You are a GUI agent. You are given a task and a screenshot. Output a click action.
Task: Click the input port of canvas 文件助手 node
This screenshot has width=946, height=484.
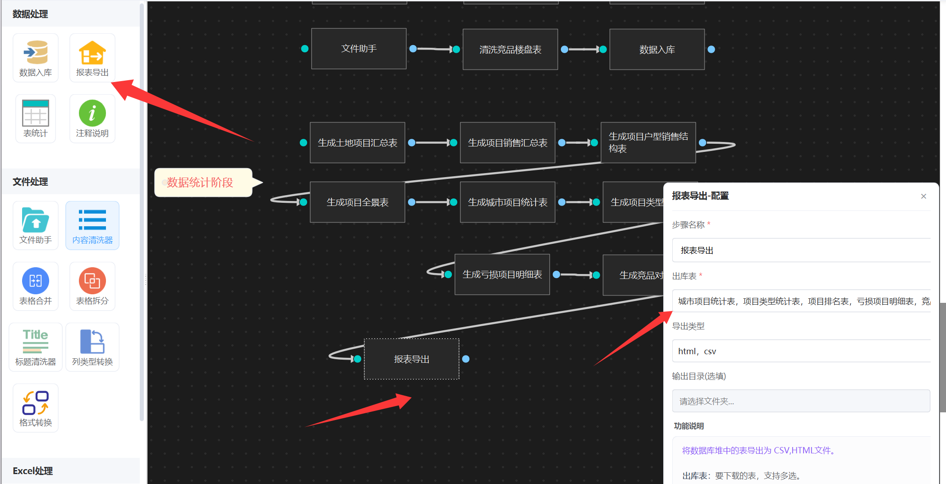[x=305, y=49]
